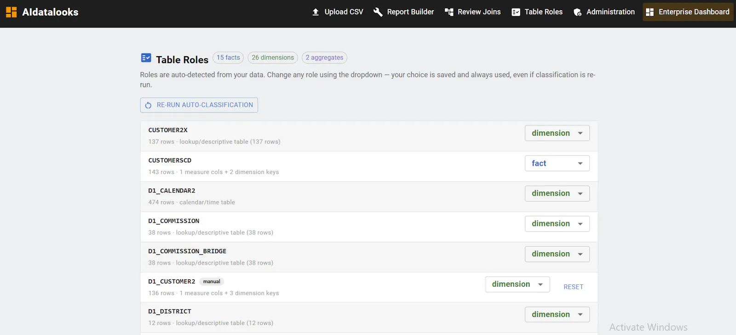Click '136 rows · 1 measure cols + 3 dimension keys'

click(213, 293)
